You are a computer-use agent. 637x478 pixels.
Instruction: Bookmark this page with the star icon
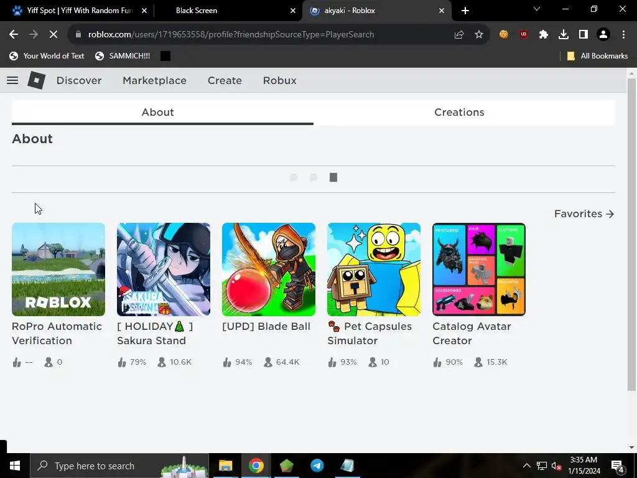pos(479,35)
